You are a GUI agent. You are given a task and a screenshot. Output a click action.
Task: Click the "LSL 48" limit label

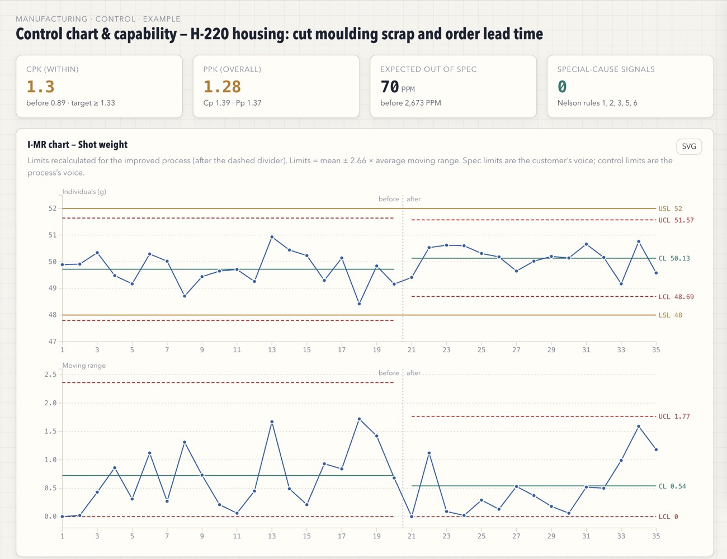(670, 315)
